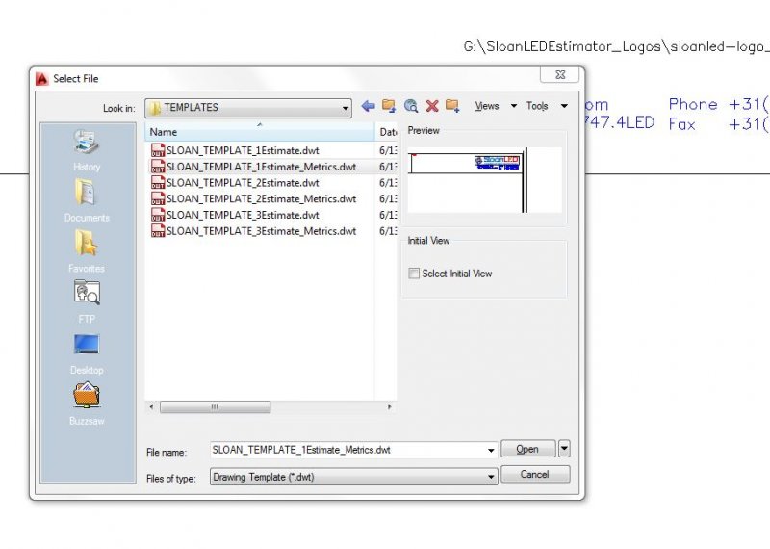Click the horizontal scrollbar thumb in file list
The height and width of the screenshot is (549, 770).
click(215, 407)
